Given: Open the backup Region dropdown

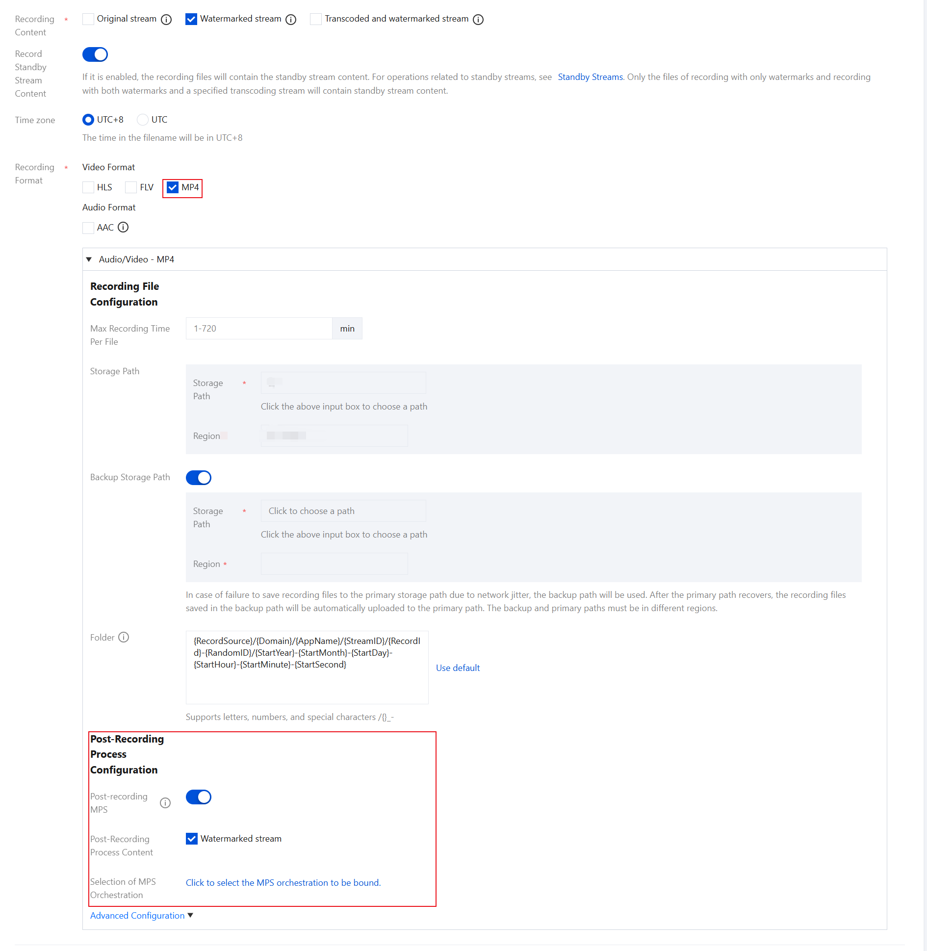Looking at the screenshot, I should pos(334,564).
